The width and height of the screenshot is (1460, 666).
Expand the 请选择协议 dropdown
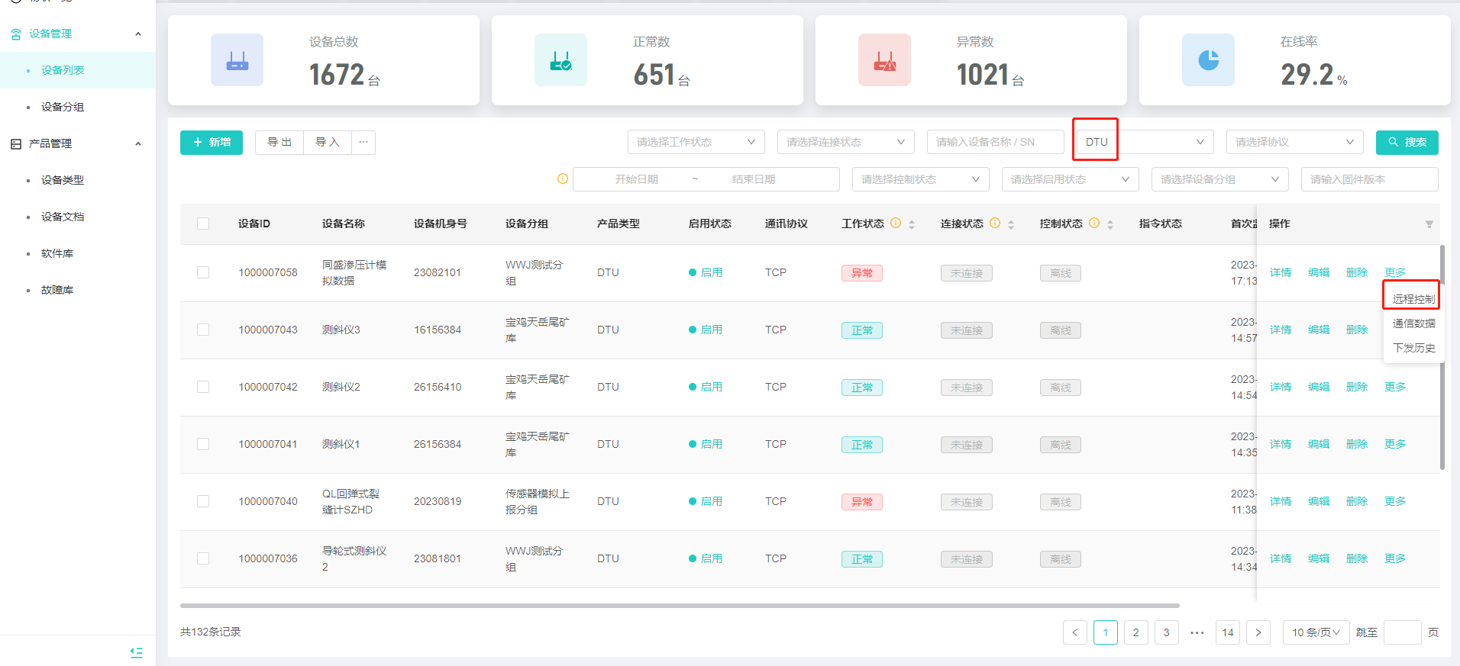tap(1294, 143)
